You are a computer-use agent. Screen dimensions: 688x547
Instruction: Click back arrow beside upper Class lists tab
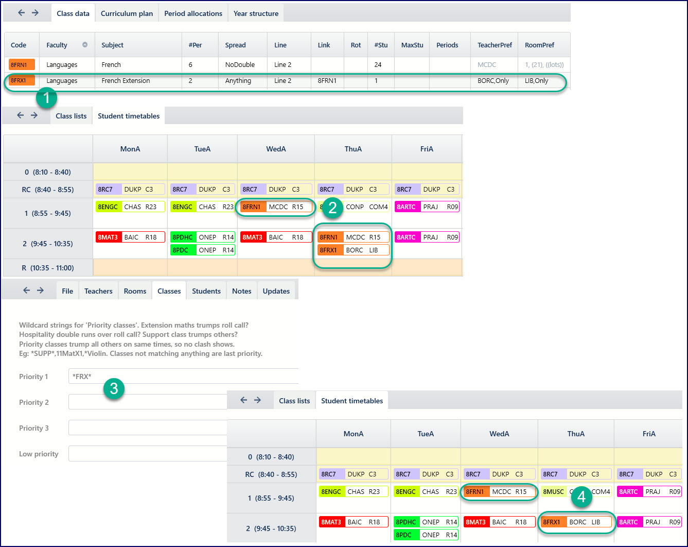[x=20, y=115]
